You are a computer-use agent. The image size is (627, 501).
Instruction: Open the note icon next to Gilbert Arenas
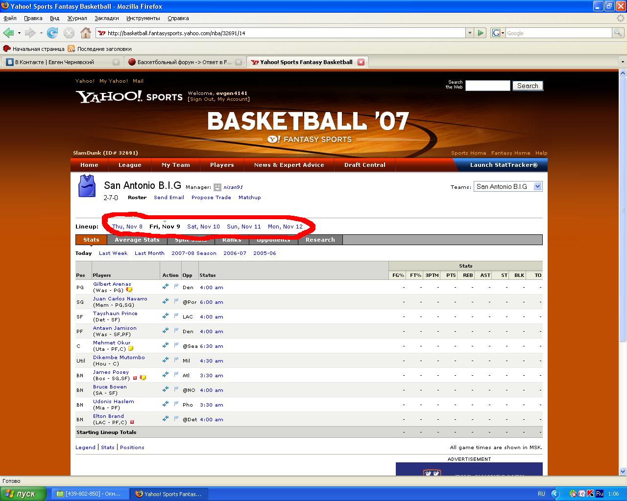click(x=129, y=290)
